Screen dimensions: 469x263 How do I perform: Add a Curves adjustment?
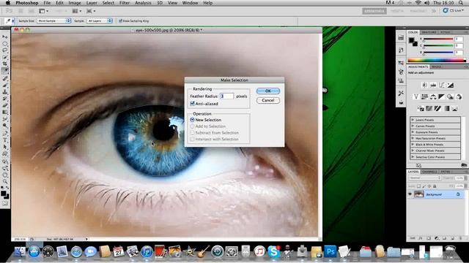coord(442,85)
